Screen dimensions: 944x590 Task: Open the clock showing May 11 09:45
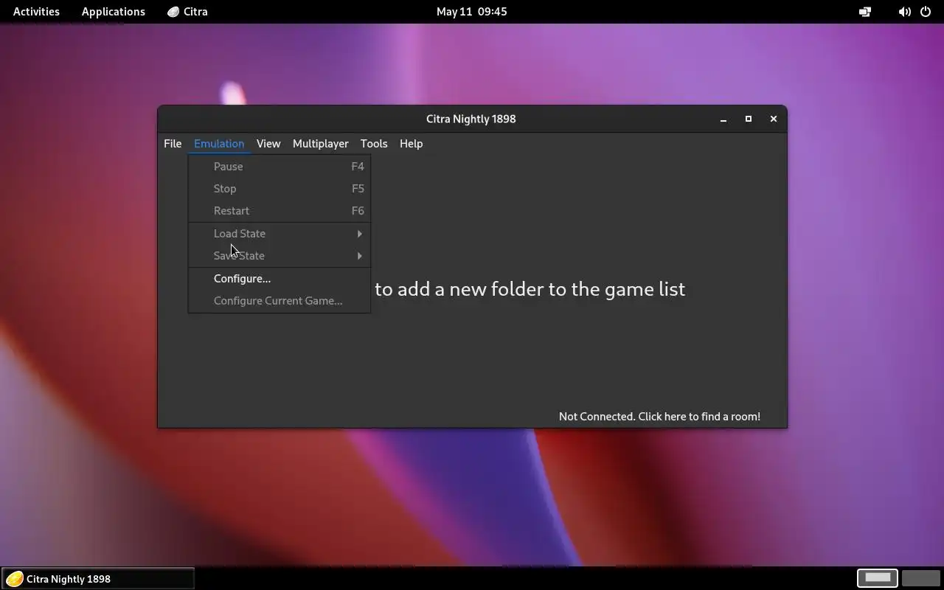(x=472, y=12)
